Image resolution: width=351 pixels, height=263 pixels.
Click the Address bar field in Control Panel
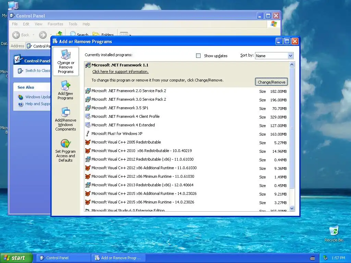click(39, 46)
